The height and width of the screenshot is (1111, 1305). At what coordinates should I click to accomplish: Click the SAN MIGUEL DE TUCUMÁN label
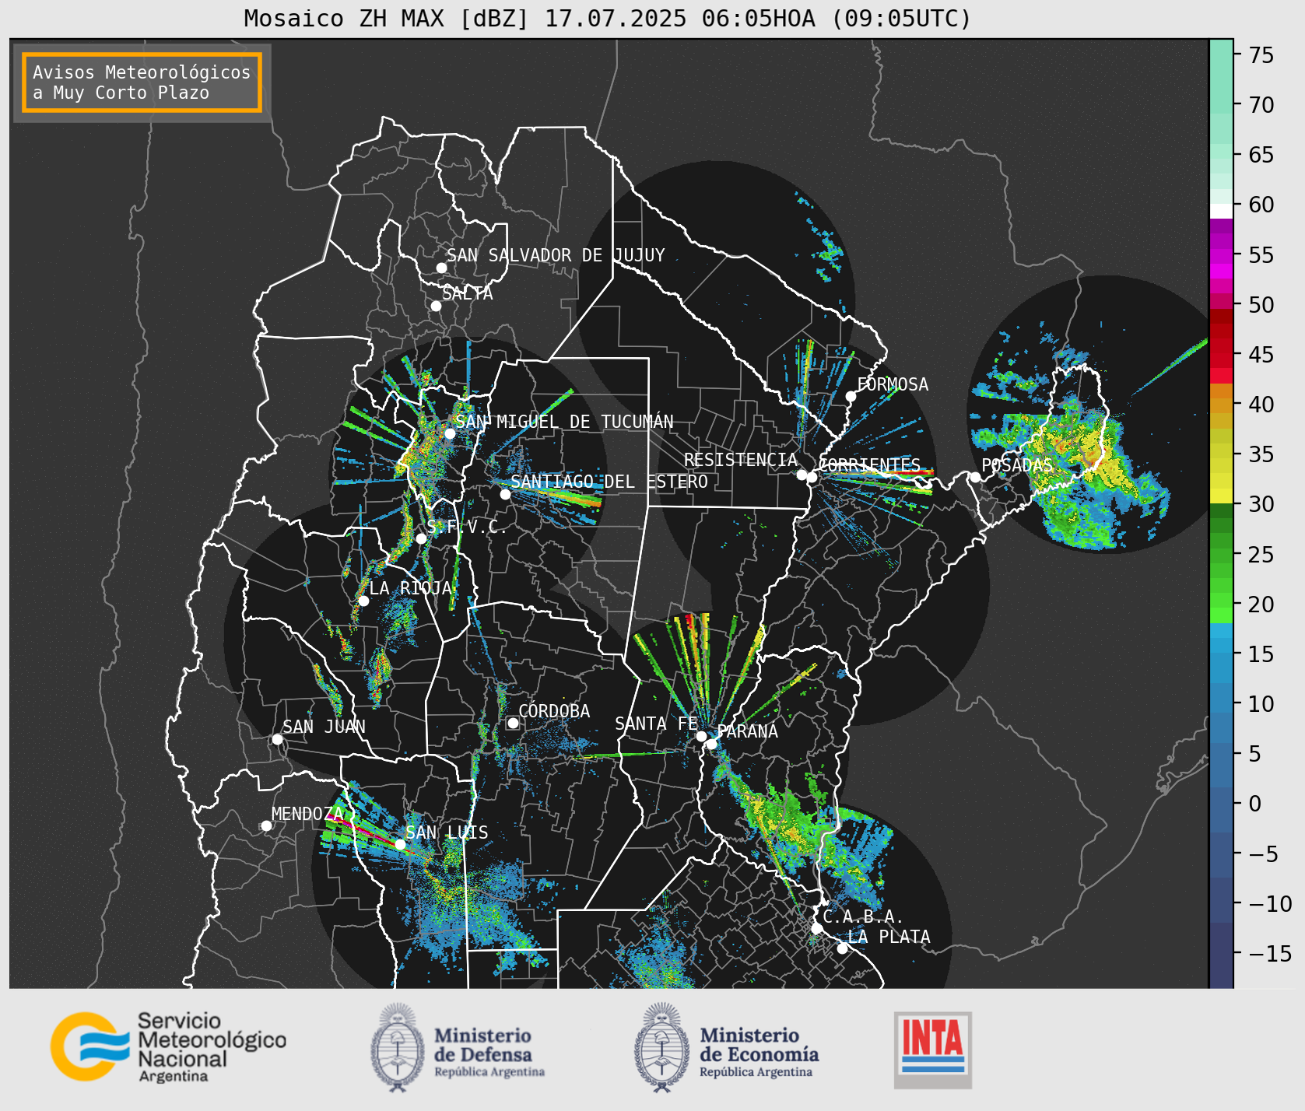coord(564,422)
